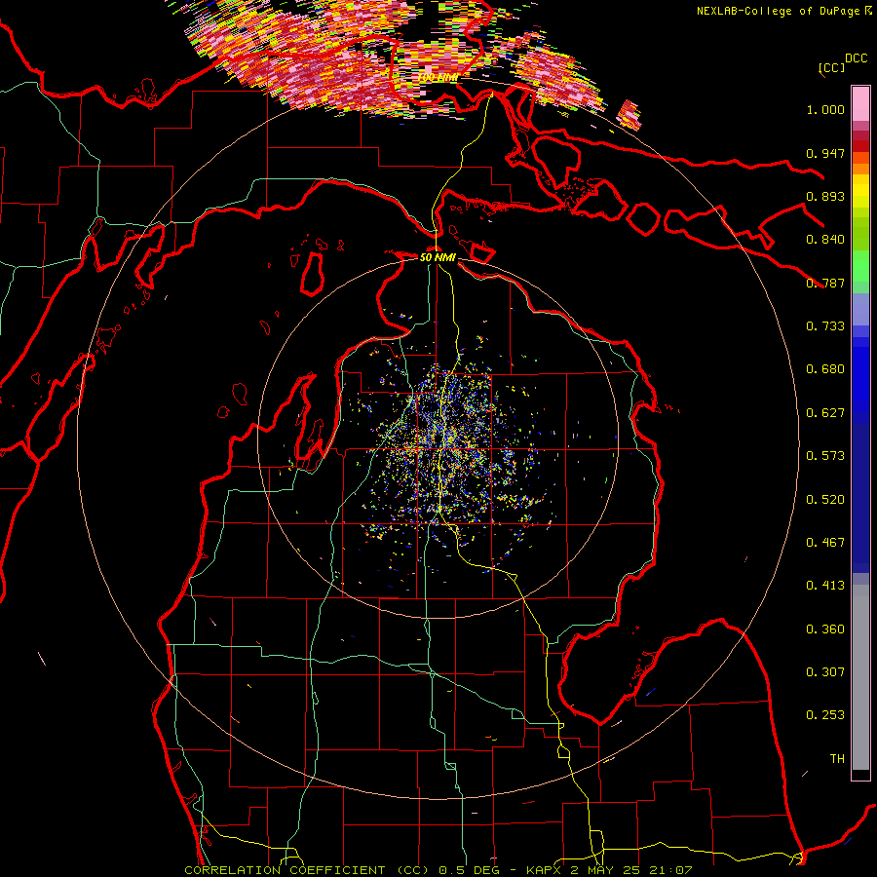Click the 0.467 color scale value
The width and height of the screenshot is (877, 877).
pos(825,543)
